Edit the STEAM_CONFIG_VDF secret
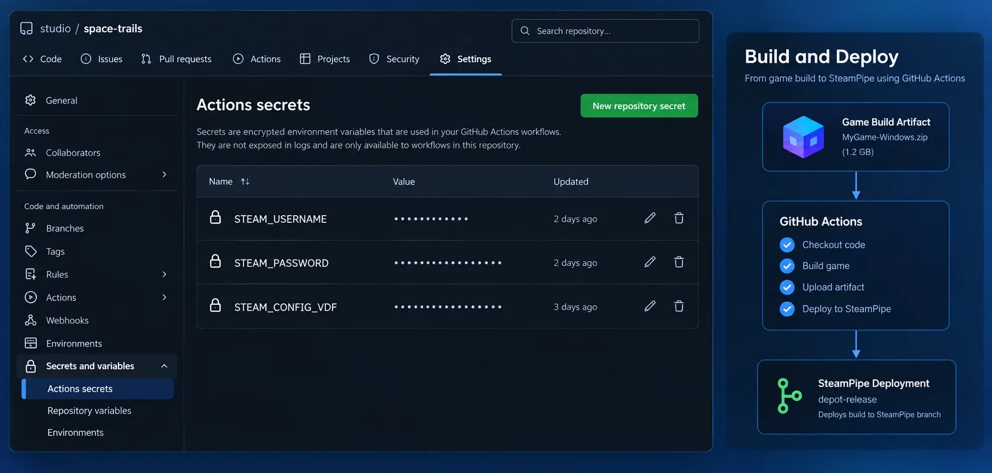The image size is (992, 473). tap(650, 306)
